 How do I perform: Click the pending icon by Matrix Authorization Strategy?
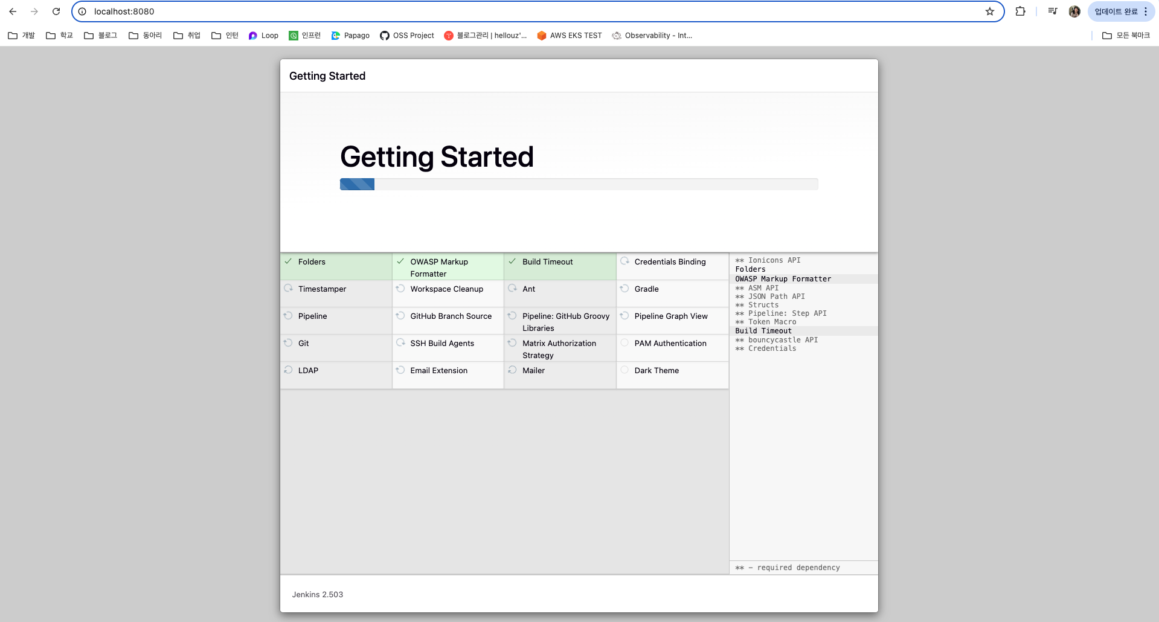click(x=512, y=342)
